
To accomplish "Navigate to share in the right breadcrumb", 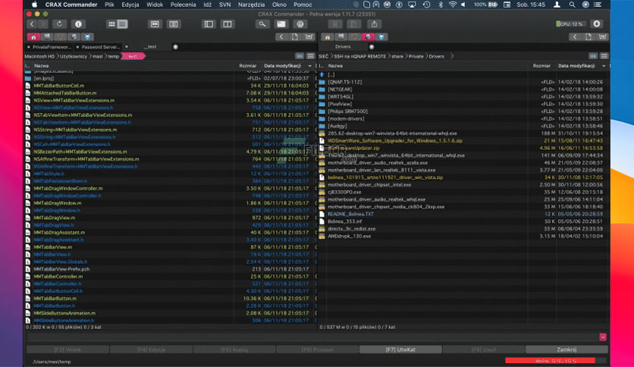I will [x=397, y=57].
